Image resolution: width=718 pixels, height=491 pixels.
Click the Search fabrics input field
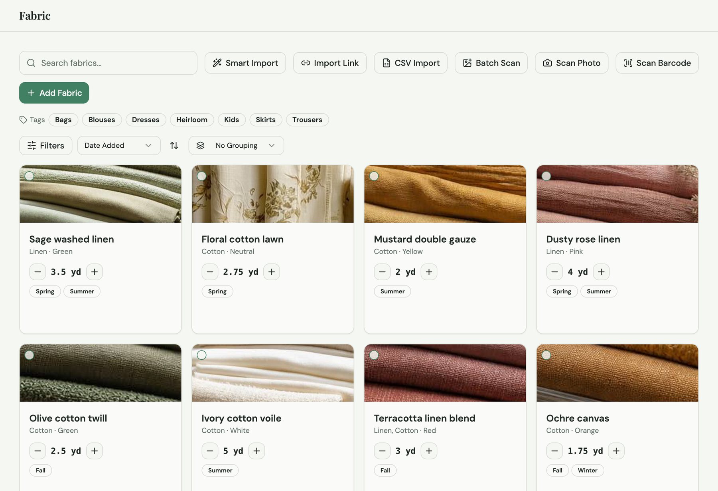click(108, 63)
